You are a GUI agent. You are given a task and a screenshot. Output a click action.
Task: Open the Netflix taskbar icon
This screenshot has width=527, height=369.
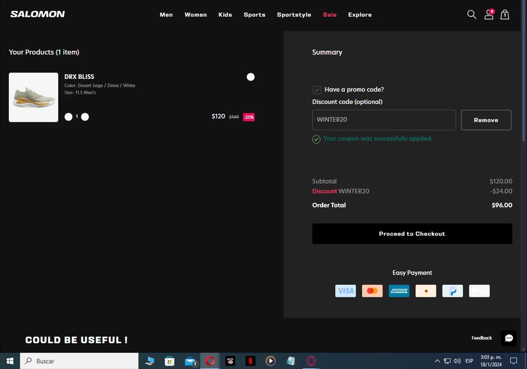251,361
